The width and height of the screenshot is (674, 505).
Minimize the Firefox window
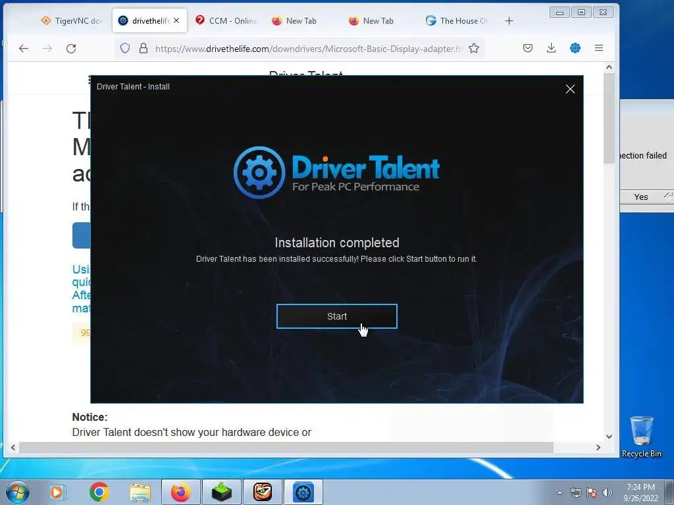pos(559,12)
